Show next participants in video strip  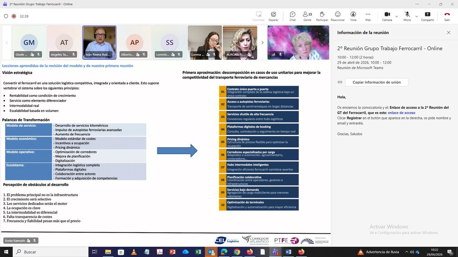point(262,43)
